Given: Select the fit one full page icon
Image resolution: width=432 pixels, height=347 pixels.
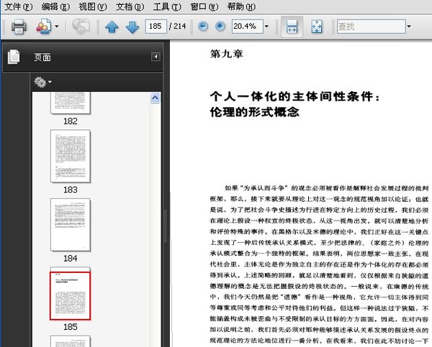Looking at the screenshot, I should pos(317,27).
